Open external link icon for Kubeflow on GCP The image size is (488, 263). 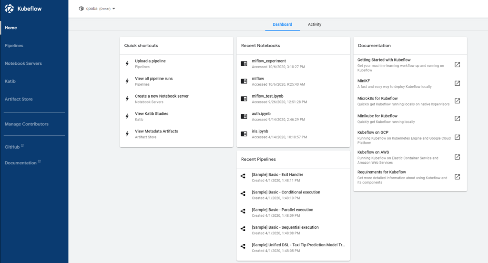point(457,137)
